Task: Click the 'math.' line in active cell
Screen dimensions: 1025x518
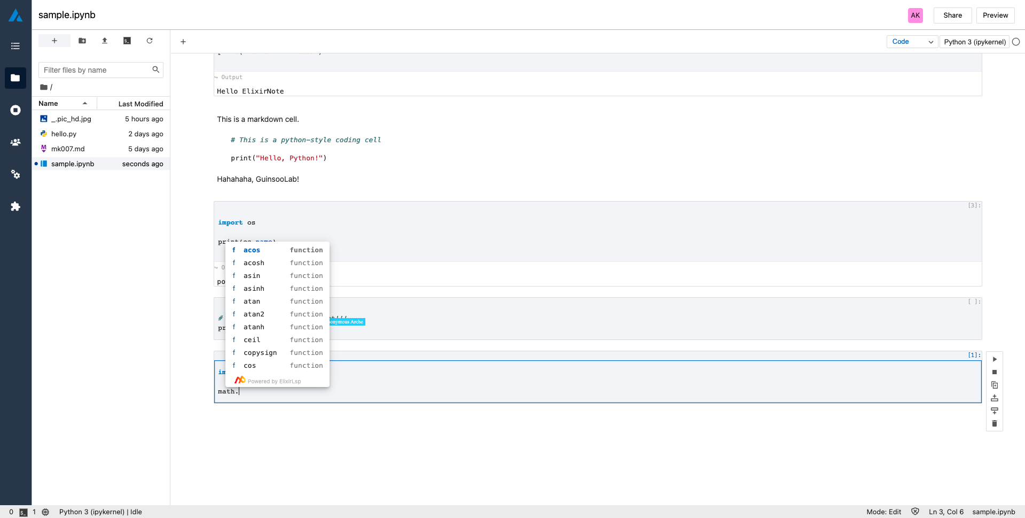Action: 228,391
